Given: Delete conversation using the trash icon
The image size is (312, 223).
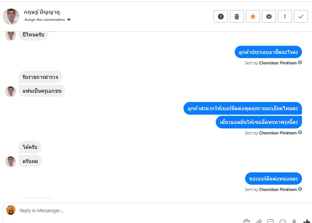Looking at the screenshot, I should point(237,16).
